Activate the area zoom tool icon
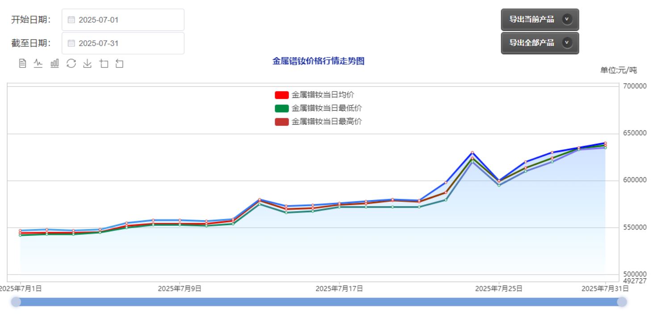657x326 pixels. (x=104, y=63)
